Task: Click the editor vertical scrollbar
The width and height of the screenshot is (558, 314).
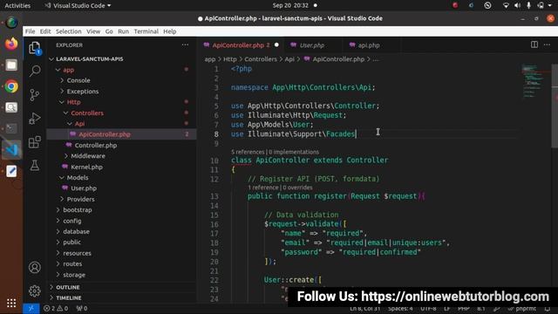Action: click(555, 106)
